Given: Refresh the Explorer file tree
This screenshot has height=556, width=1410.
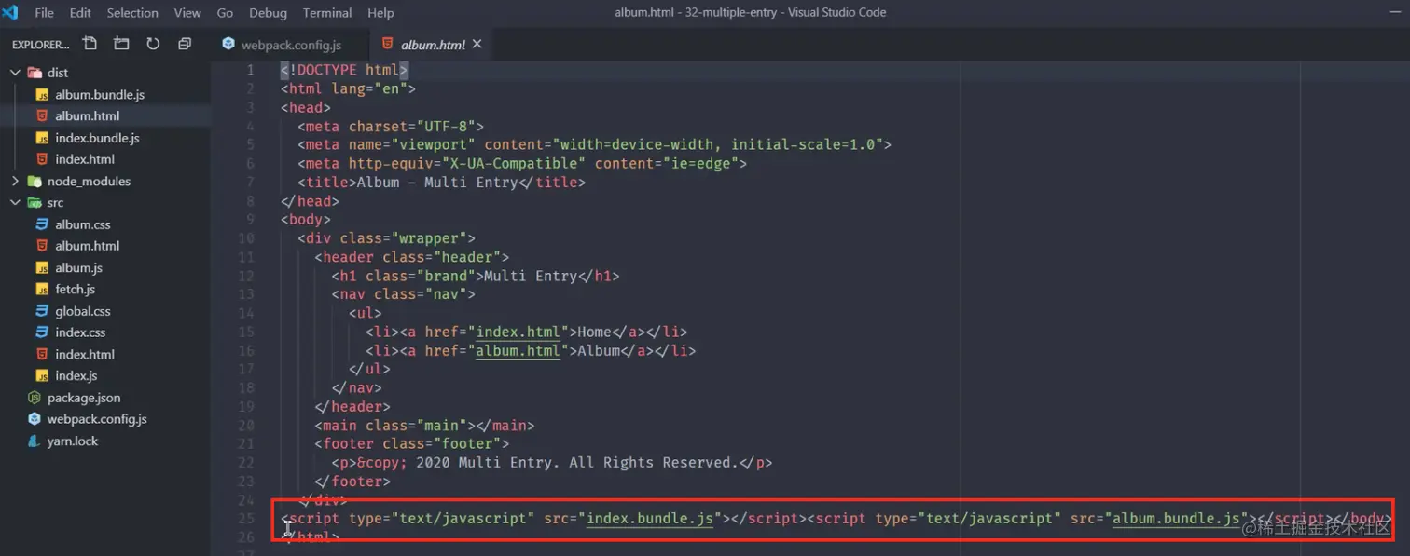Looking at the screenshot, I should pyautogui.click(x=153, y=44).
